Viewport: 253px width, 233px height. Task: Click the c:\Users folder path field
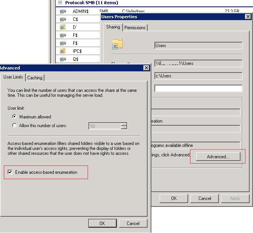(198, 76)
